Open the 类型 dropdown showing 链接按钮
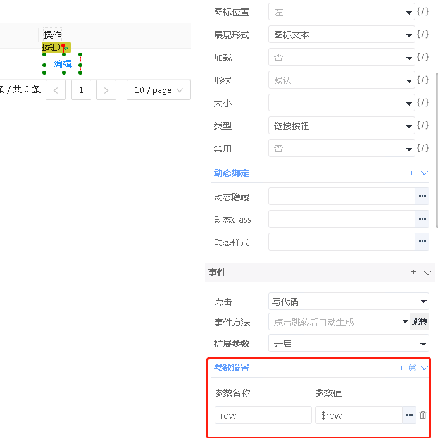The image size is (438, 441). 341,126
